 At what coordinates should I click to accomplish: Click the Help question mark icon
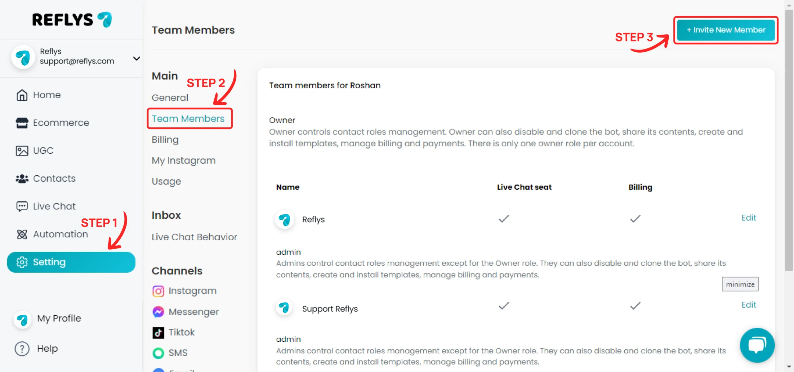pos(22,349)
